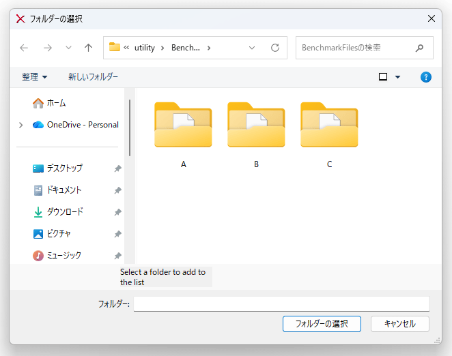Image resolution: width=452 pixels, height=356 pixels.
Task: Expand the address bar history dropdown
Action: (252, 48)
